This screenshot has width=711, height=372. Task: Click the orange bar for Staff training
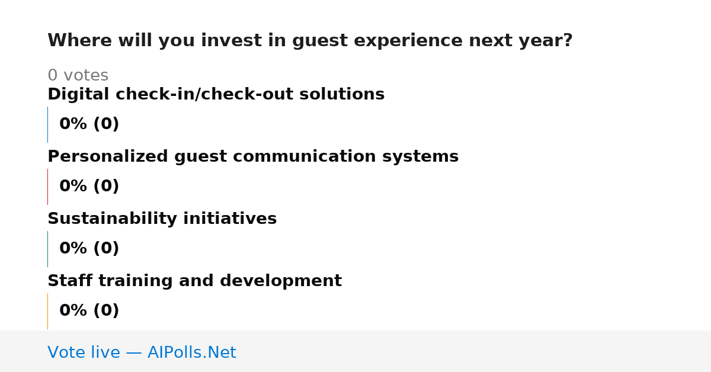(x=47, y=311)
